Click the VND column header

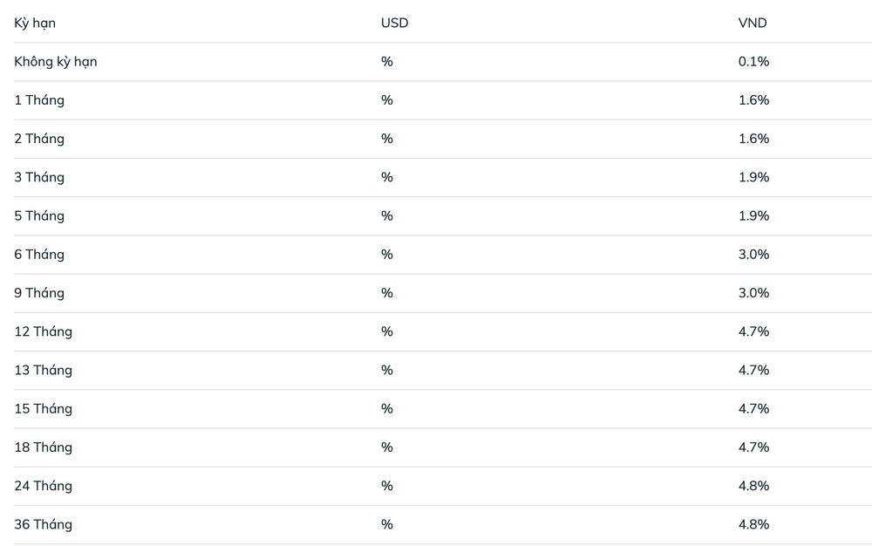coord(753,24)
